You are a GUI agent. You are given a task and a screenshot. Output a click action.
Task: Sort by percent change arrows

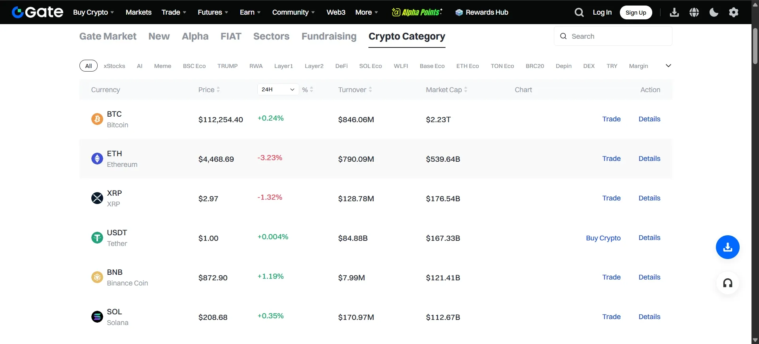(312, 90)
